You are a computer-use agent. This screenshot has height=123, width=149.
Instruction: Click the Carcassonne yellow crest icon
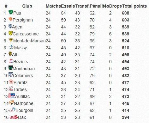(10, 33)
